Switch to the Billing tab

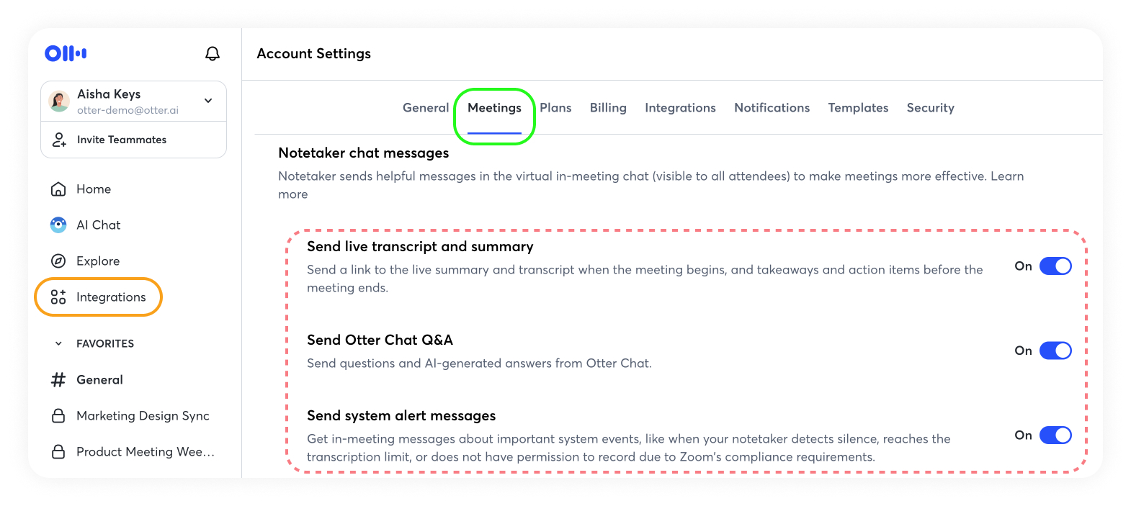(608, 108)
